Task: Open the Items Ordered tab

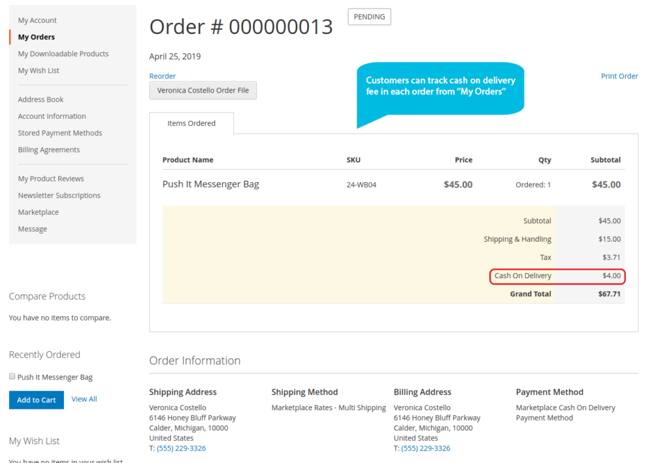Action: click(191, 123)
